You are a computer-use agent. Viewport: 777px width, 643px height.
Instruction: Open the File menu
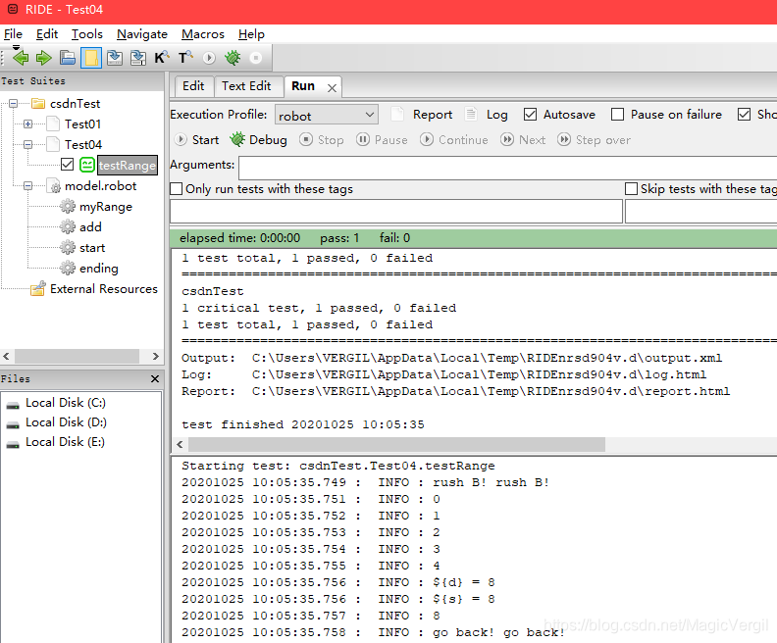(13, 34)
